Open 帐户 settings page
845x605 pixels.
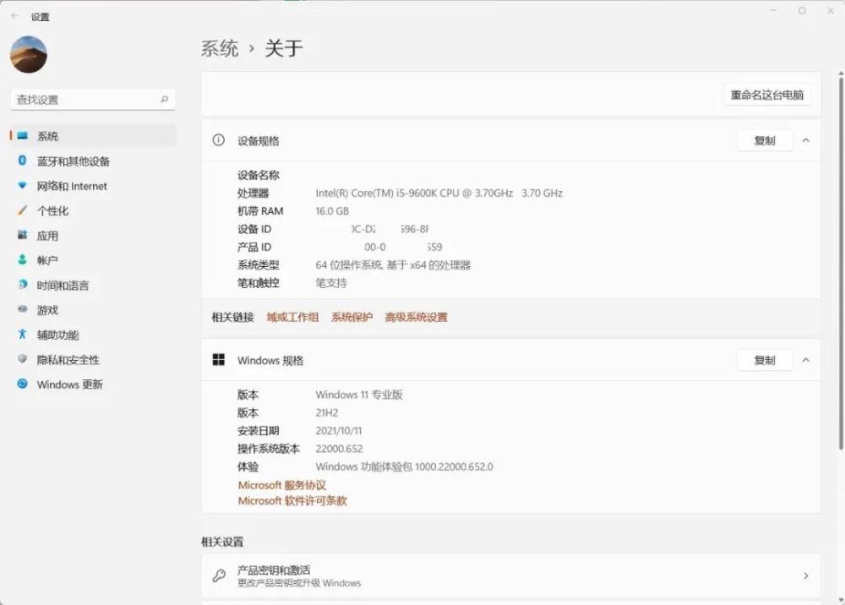93,260
